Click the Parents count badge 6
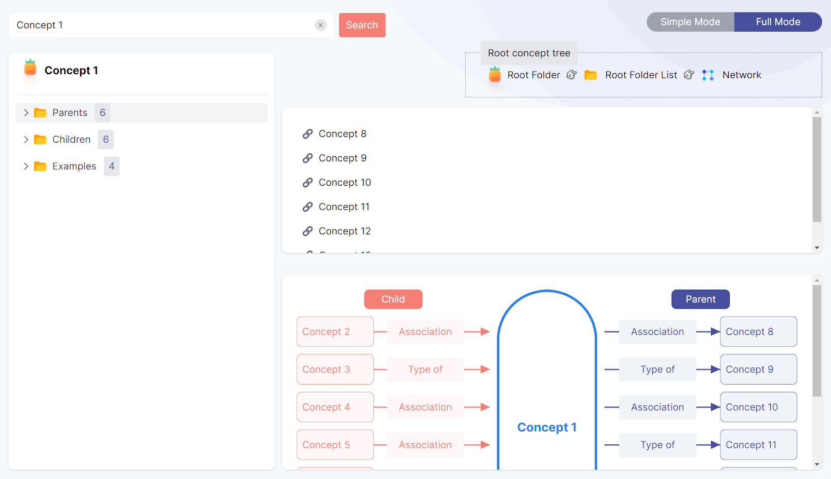The width and height of the screenshot is (831, 479). pos(102,113)
